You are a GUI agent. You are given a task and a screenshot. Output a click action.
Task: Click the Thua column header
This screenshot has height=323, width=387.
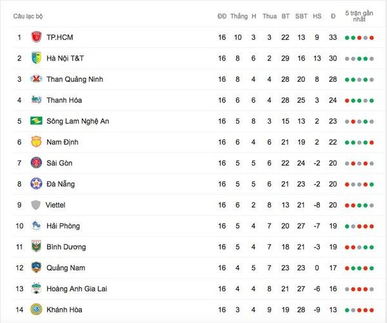click(x=270, y=16)
